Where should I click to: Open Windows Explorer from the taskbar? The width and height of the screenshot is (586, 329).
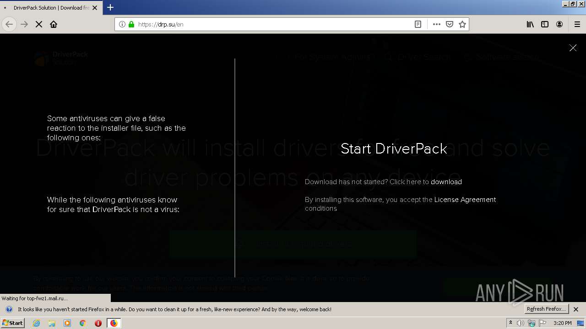click(52, 323)
